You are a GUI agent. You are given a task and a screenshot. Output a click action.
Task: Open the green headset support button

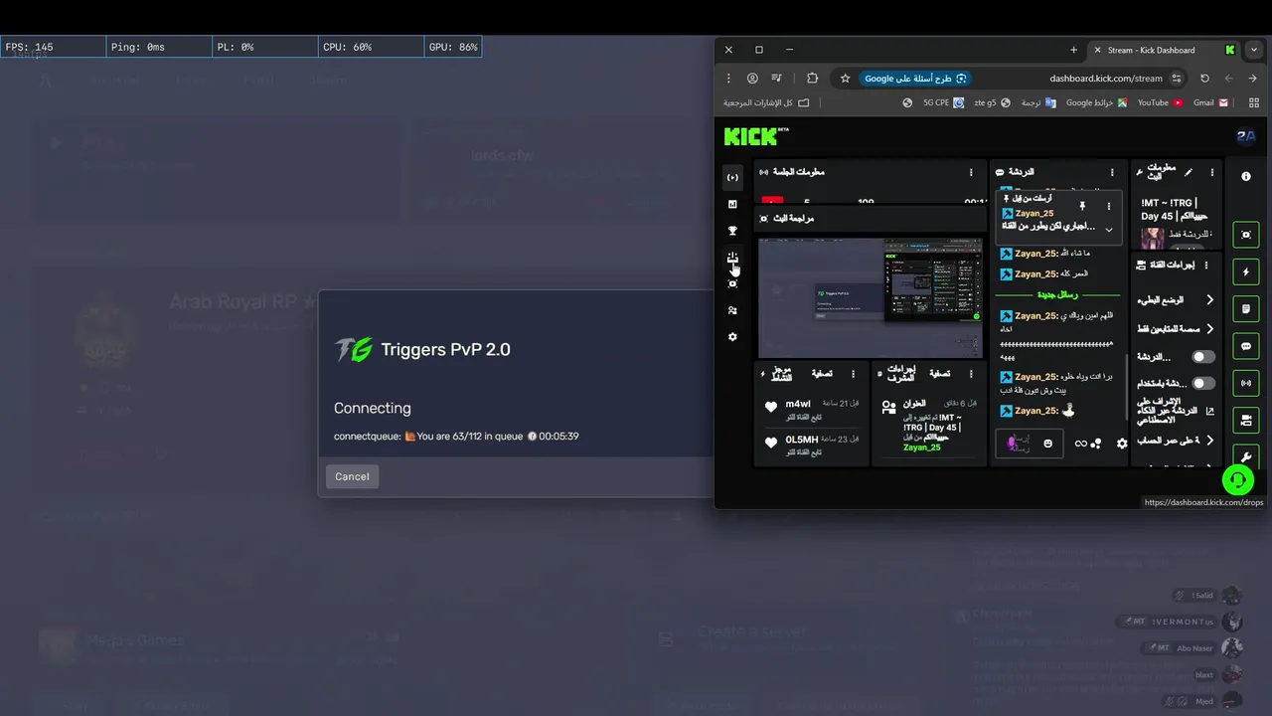coord(1237,480)
